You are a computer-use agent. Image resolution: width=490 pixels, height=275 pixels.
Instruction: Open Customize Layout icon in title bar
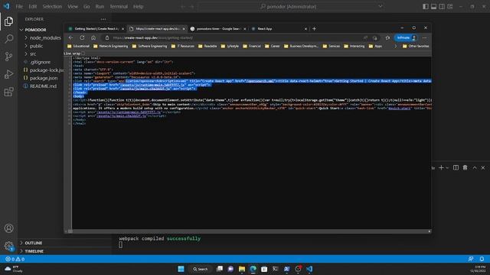click(x=449, y=6)
